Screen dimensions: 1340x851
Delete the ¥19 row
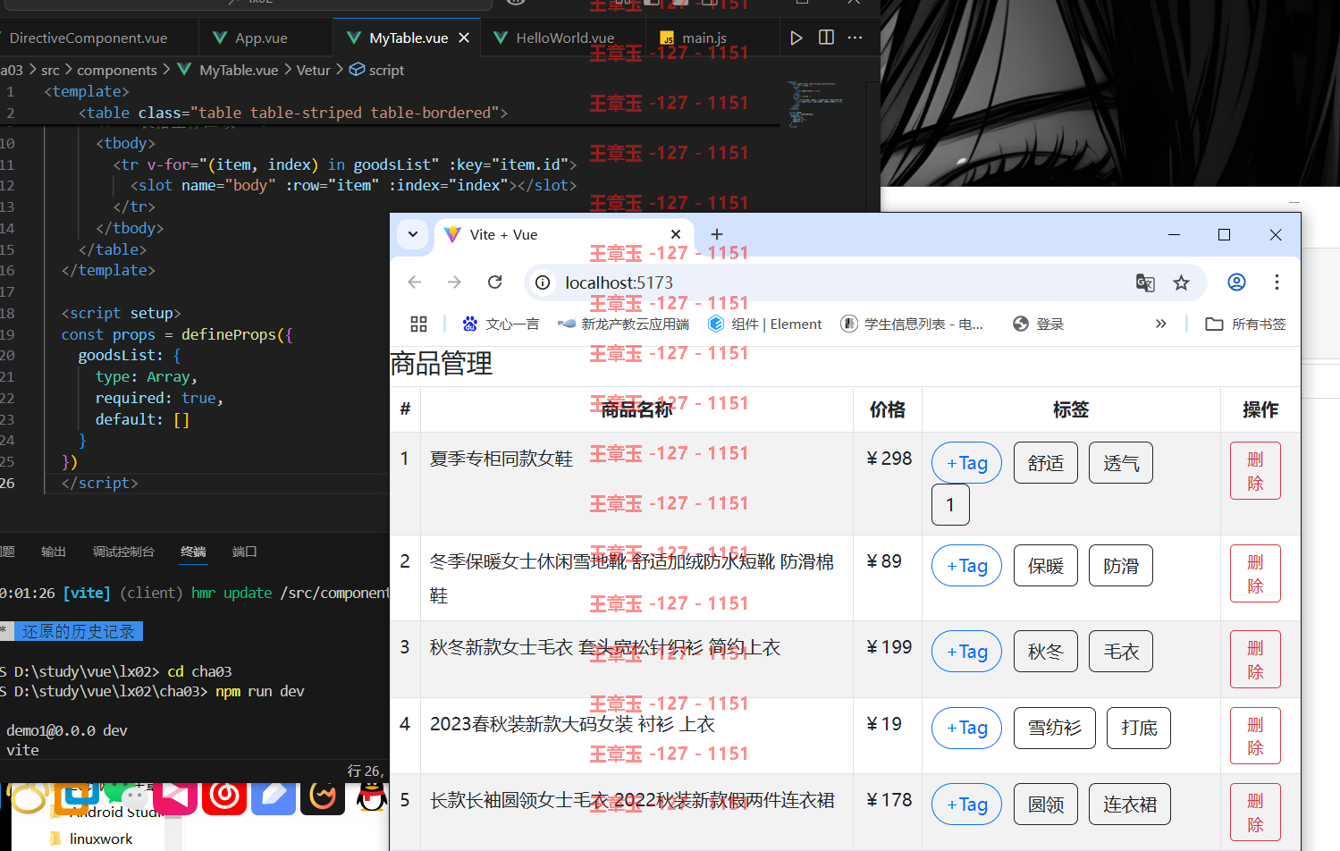tap(1255, 736)
